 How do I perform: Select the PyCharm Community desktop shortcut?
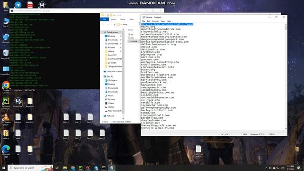pyautogui.click(x=6, y=104)
